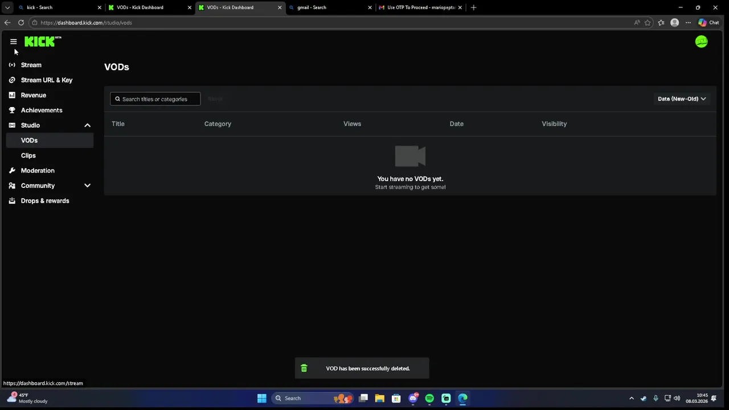Screen dimensions: 729x410
Task: Click the Title column header
Action: pos(118,124)
